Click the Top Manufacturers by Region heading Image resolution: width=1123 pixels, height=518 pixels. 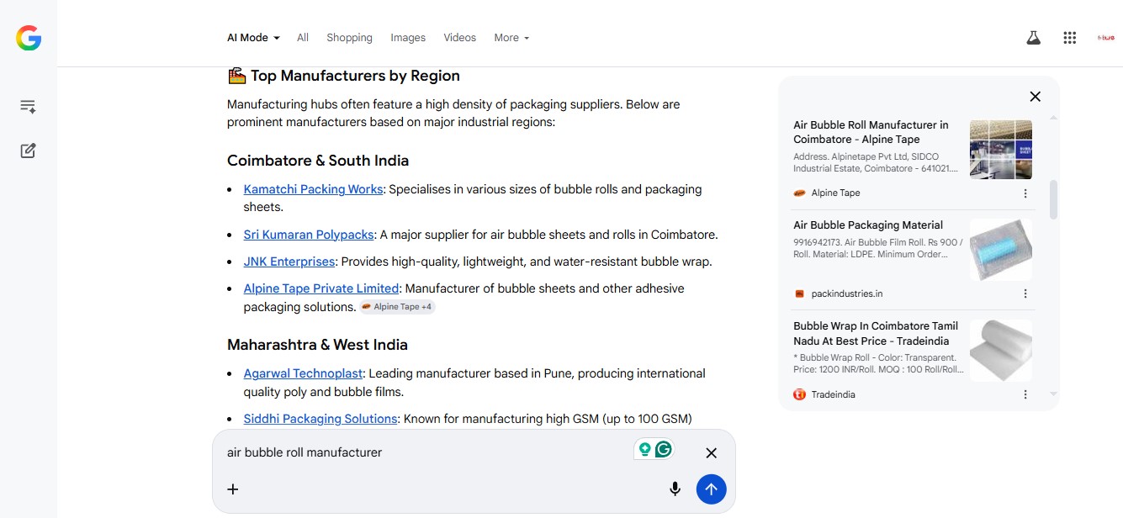[x=343, y=76]
